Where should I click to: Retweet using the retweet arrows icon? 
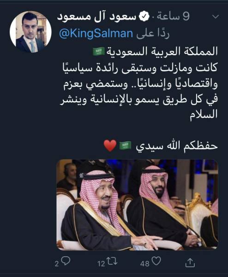pos(113,261)
